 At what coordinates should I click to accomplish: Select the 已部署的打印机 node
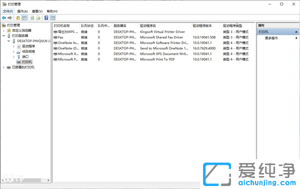tap(23, 67)
